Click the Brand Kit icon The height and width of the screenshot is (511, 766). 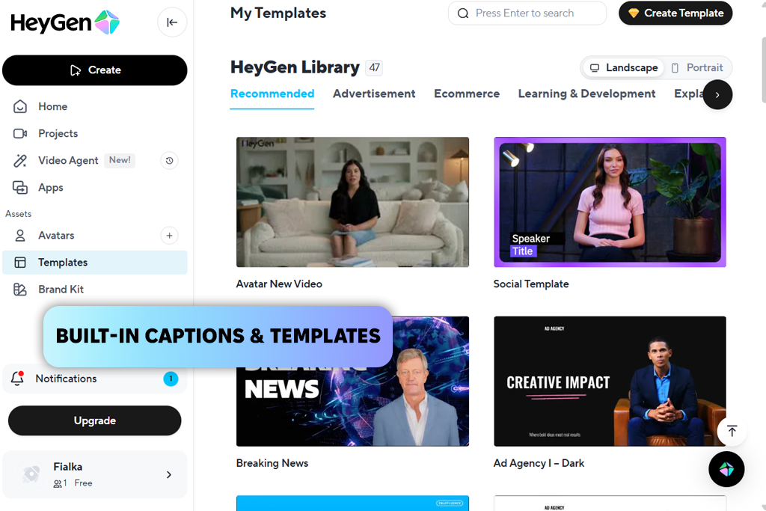[20, 290]
